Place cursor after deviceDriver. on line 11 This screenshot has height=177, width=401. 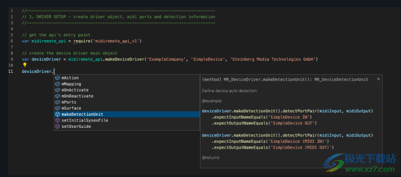pos(54,71)
